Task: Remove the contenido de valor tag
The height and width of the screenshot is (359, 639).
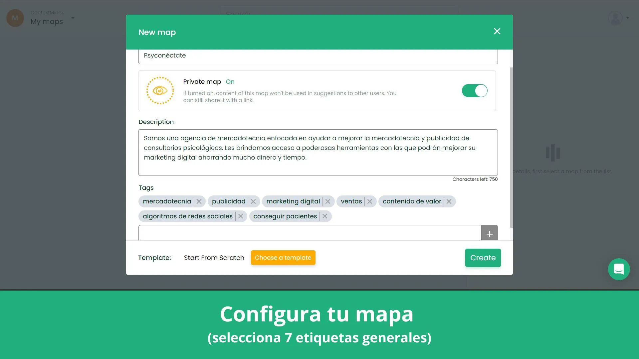Action: pyautogui.click(x=449, y=201)
